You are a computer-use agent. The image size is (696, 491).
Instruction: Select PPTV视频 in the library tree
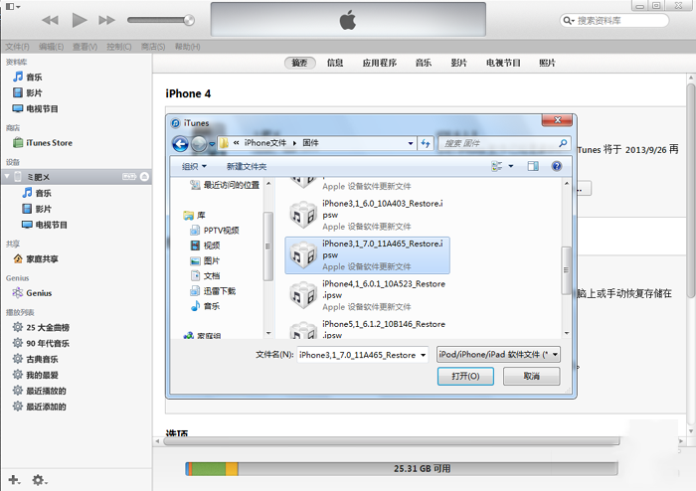click(215, 231)
